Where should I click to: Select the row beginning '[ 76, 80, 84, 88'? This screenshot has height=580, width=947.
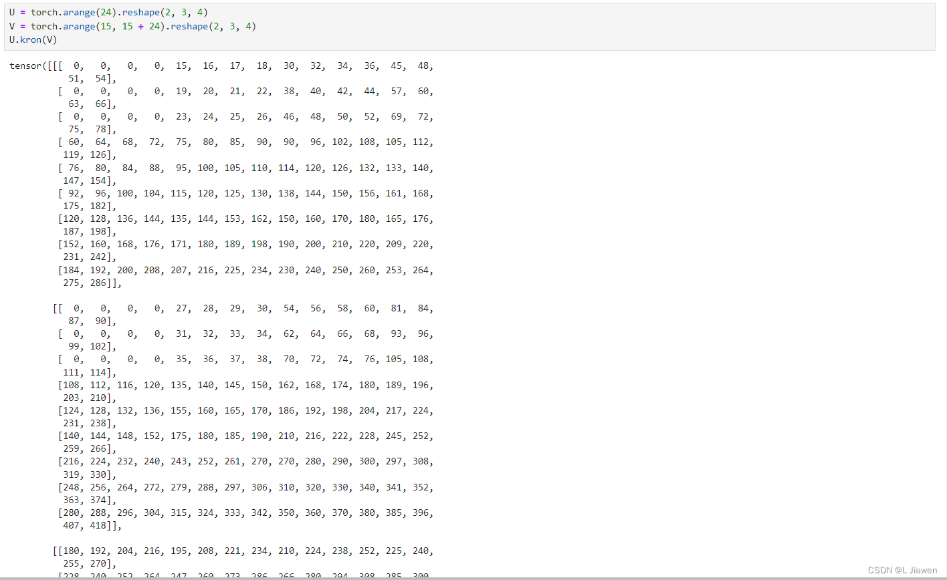(x=245, y=168)
